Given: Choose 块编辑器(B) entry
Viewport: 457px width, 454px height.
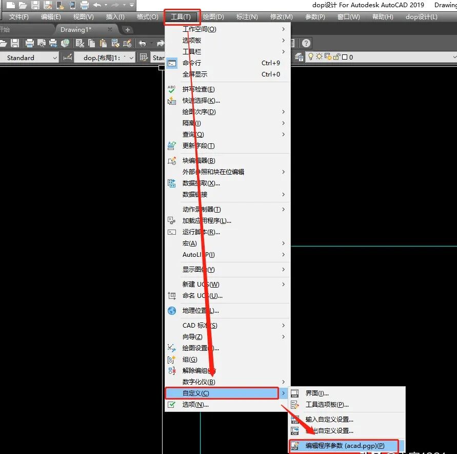Looking at the screenshot, I should pos(228,160).
